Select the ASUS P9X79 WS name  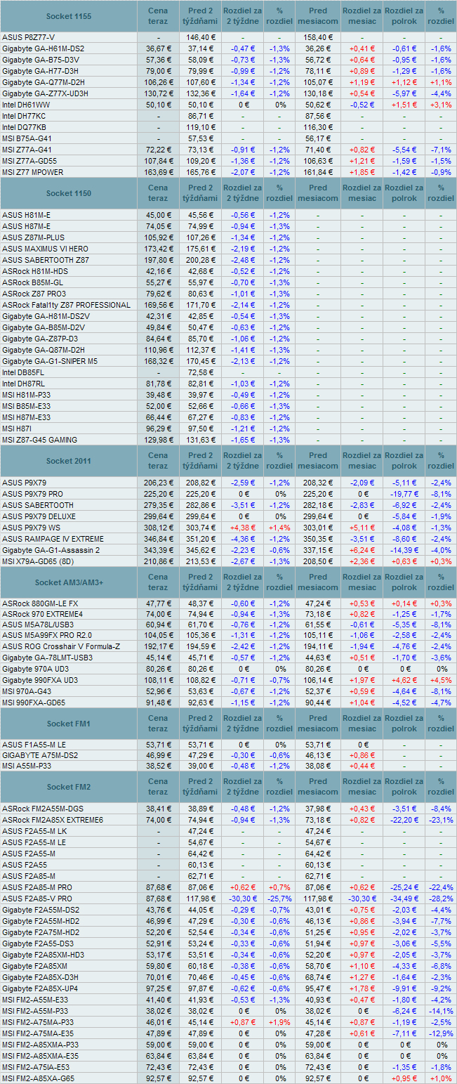tap(31, 528)
